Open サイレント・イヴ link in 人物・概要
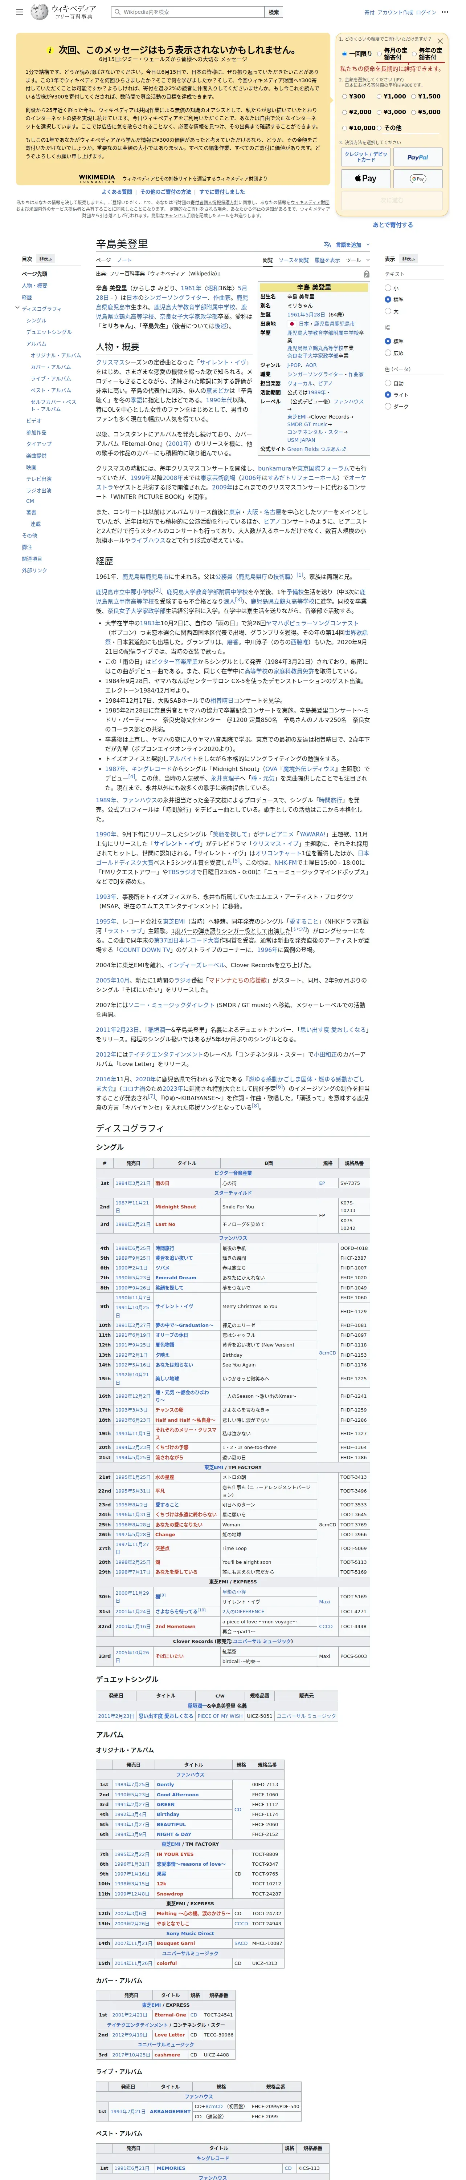Image resolution: width=466 pixels, height=2180 pixels. point(223,362)
